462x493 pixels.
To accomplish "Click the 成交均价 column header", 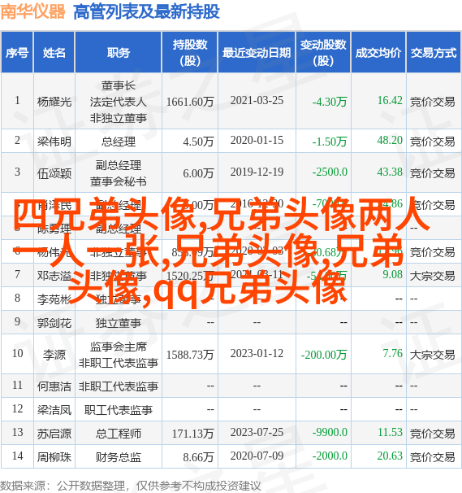I will [x=378, y=53].
